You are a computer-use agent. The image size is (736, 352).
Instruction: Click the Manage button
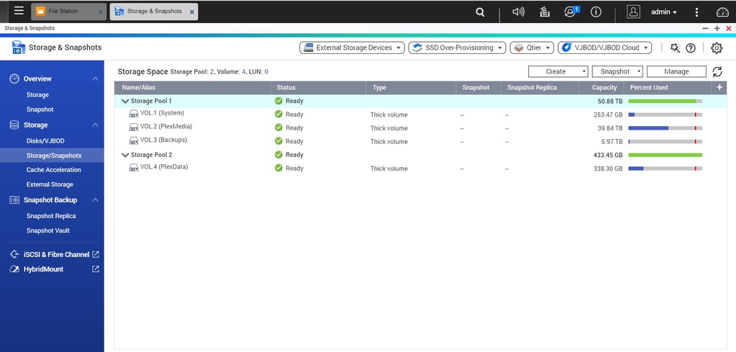(x=676, y=71)
